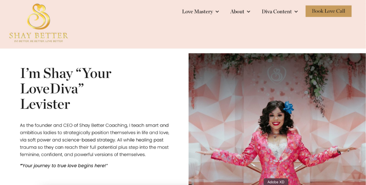Click the Adobe XD tooltip label
This screenshot has height=185, width=366.
point(276,182)
